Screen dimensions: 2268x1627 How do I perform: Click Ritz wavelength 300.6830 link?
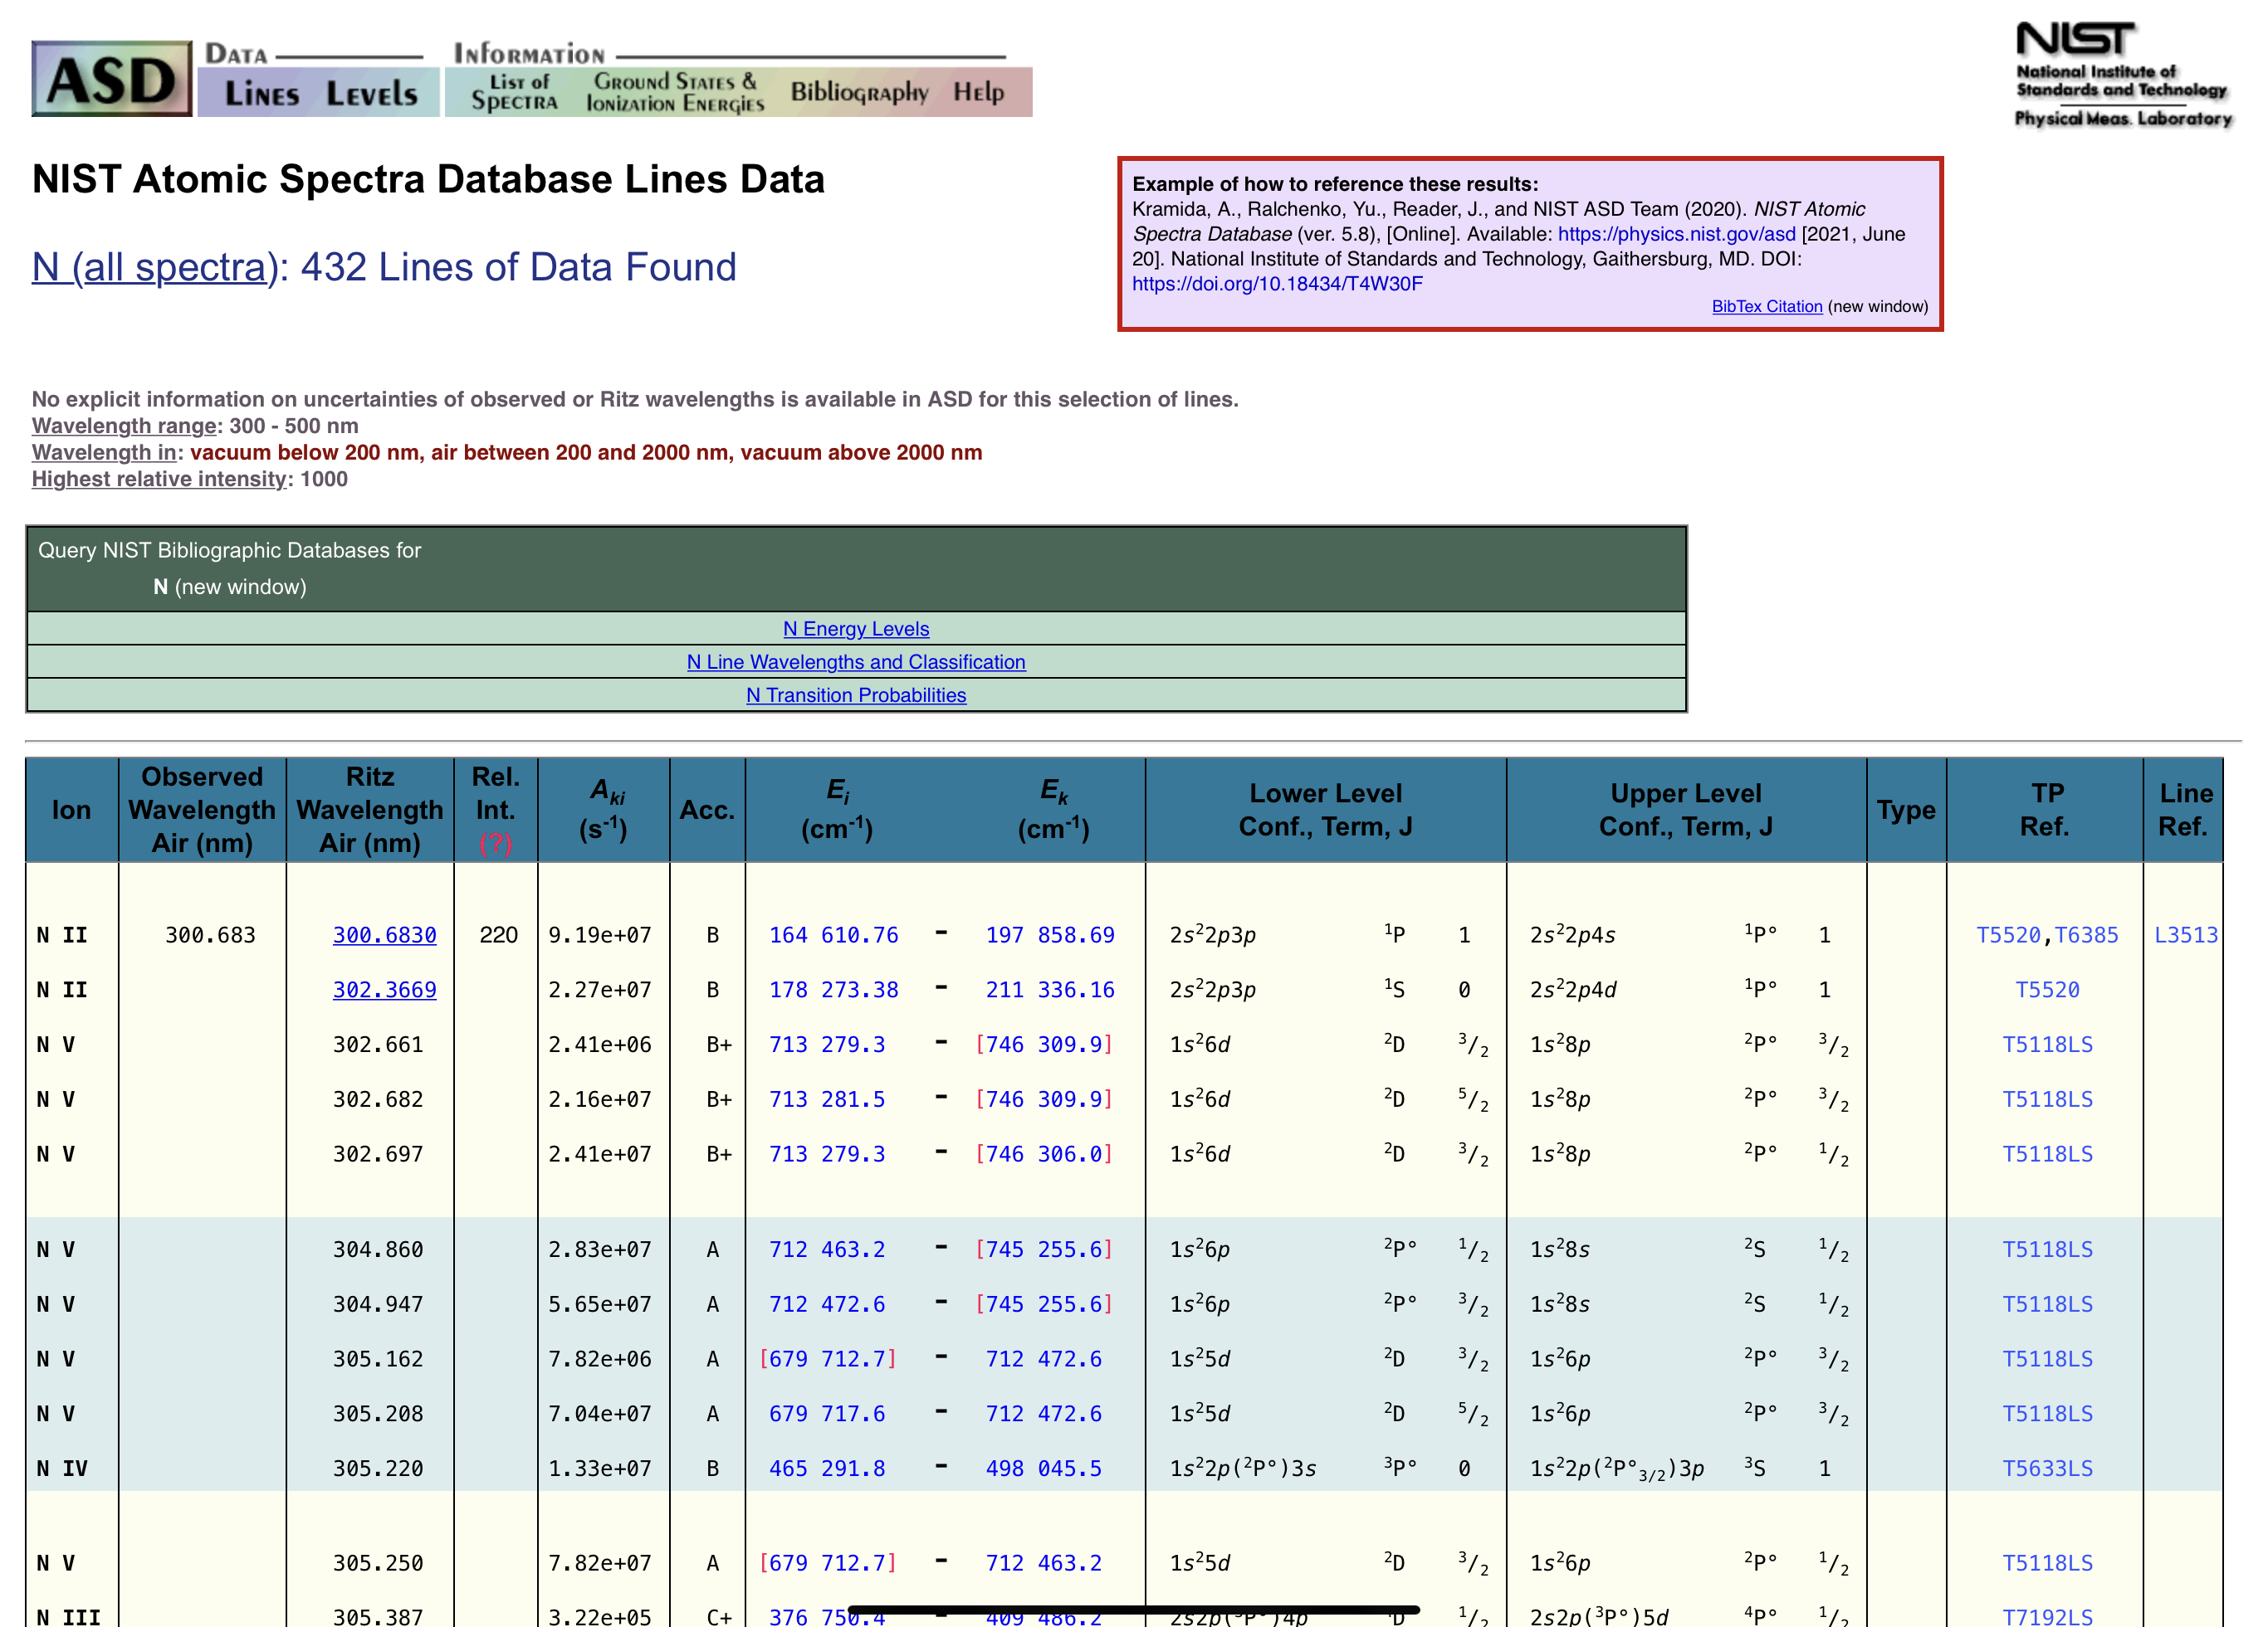tap(384, 935)
